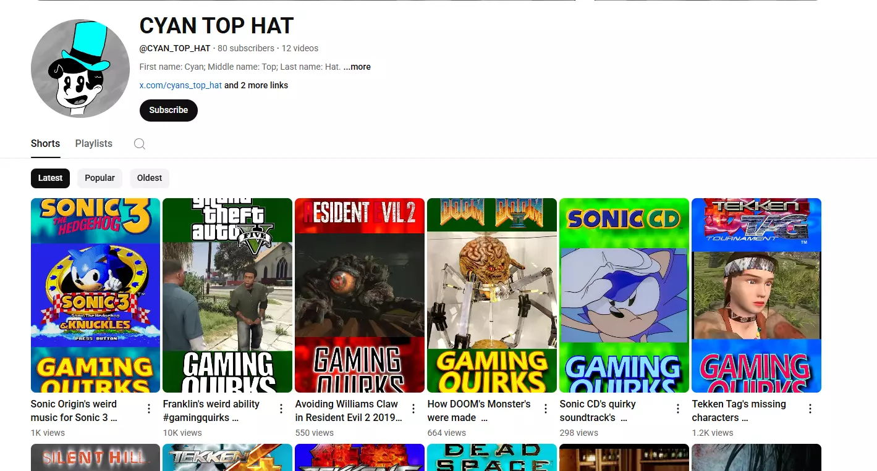Click the title 'Avoiding Williams Claw in Resident Evil 2 2019'
The height and width of the screenshot is (471, 877).
349,411
